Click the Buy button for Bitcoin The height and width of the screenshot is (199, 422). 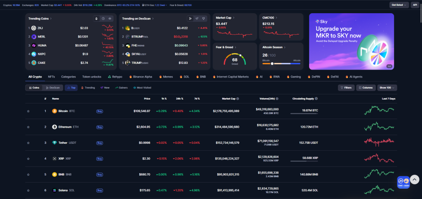pyautogui.click(x=100, y=111)
